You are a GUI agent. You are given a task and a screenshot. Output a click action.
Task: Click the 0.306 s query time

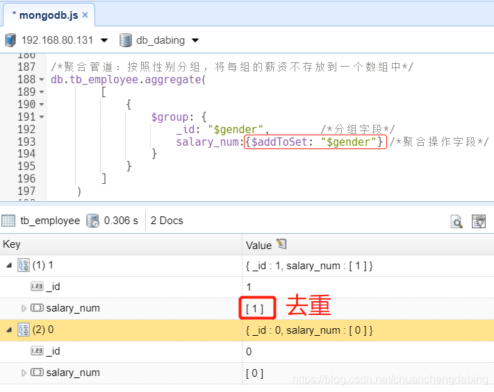point(121,221)
